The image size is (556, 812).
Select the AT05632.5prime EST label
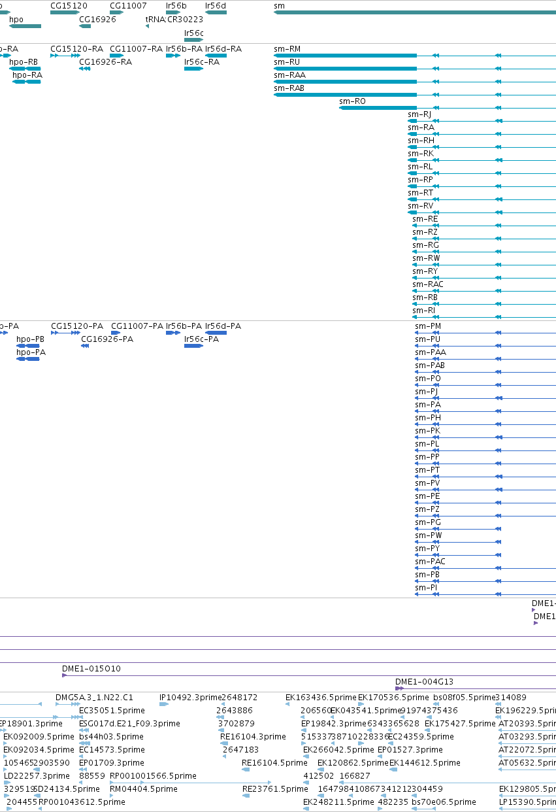(527, 763)
